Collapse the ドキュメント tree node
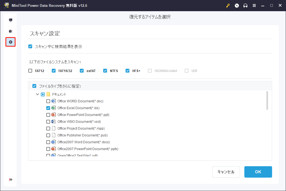This screenshot has height=191, width=286. 37,94
